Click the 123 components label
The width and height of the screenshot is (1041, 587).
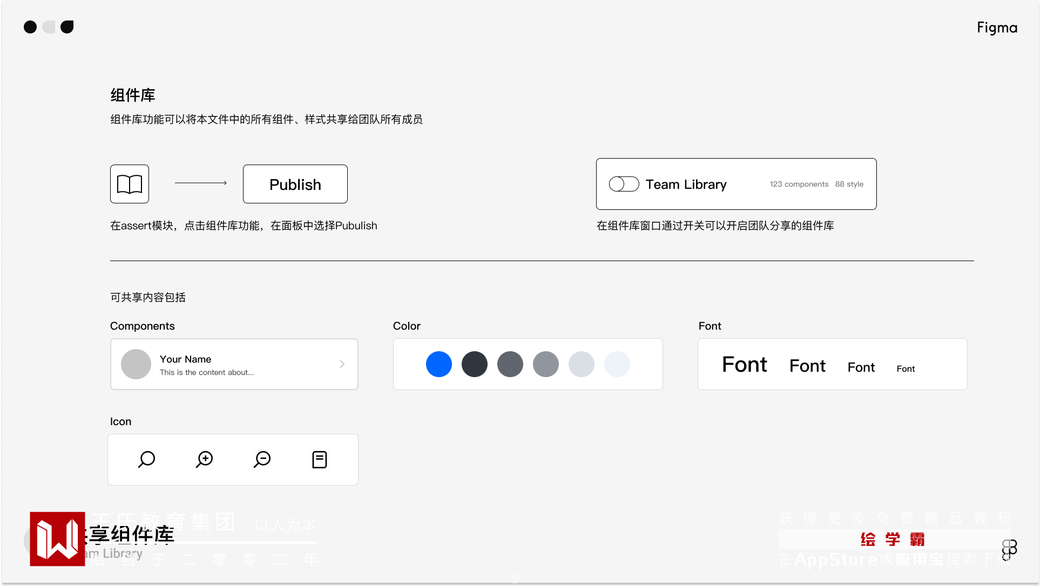799,184
